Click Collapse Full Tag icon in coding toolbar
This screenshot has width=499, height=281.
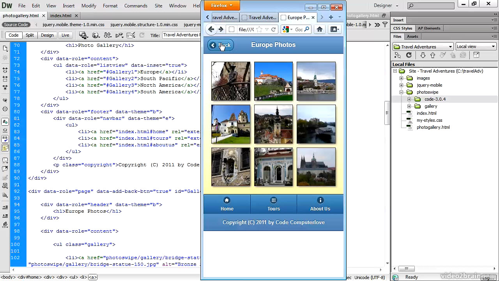[5, 70]
